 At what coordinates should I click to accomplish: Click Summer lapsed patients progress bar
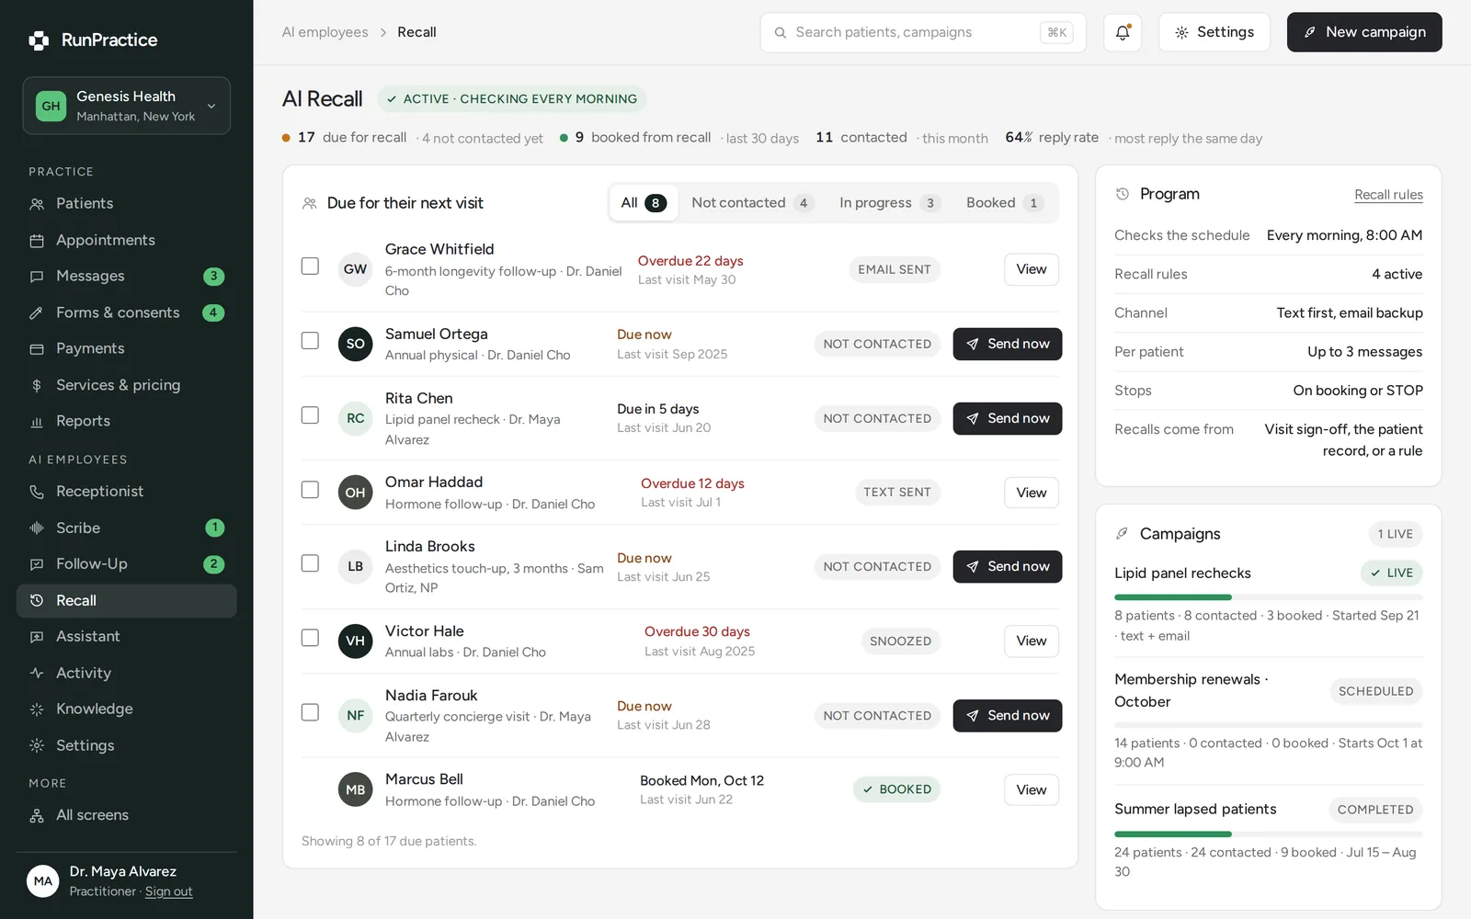[x=1269, y=834]
